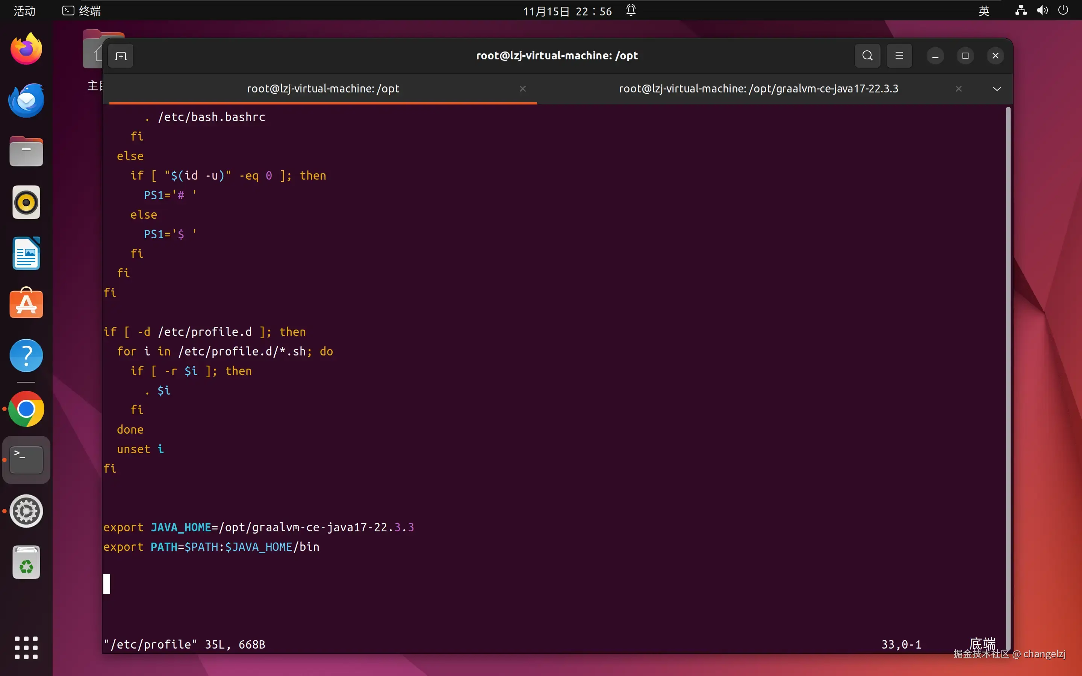Screen dimensions: 1082x676
Task: Select the root@lzj-virtual-machine: /opt tab
Action: pos(323,89)
